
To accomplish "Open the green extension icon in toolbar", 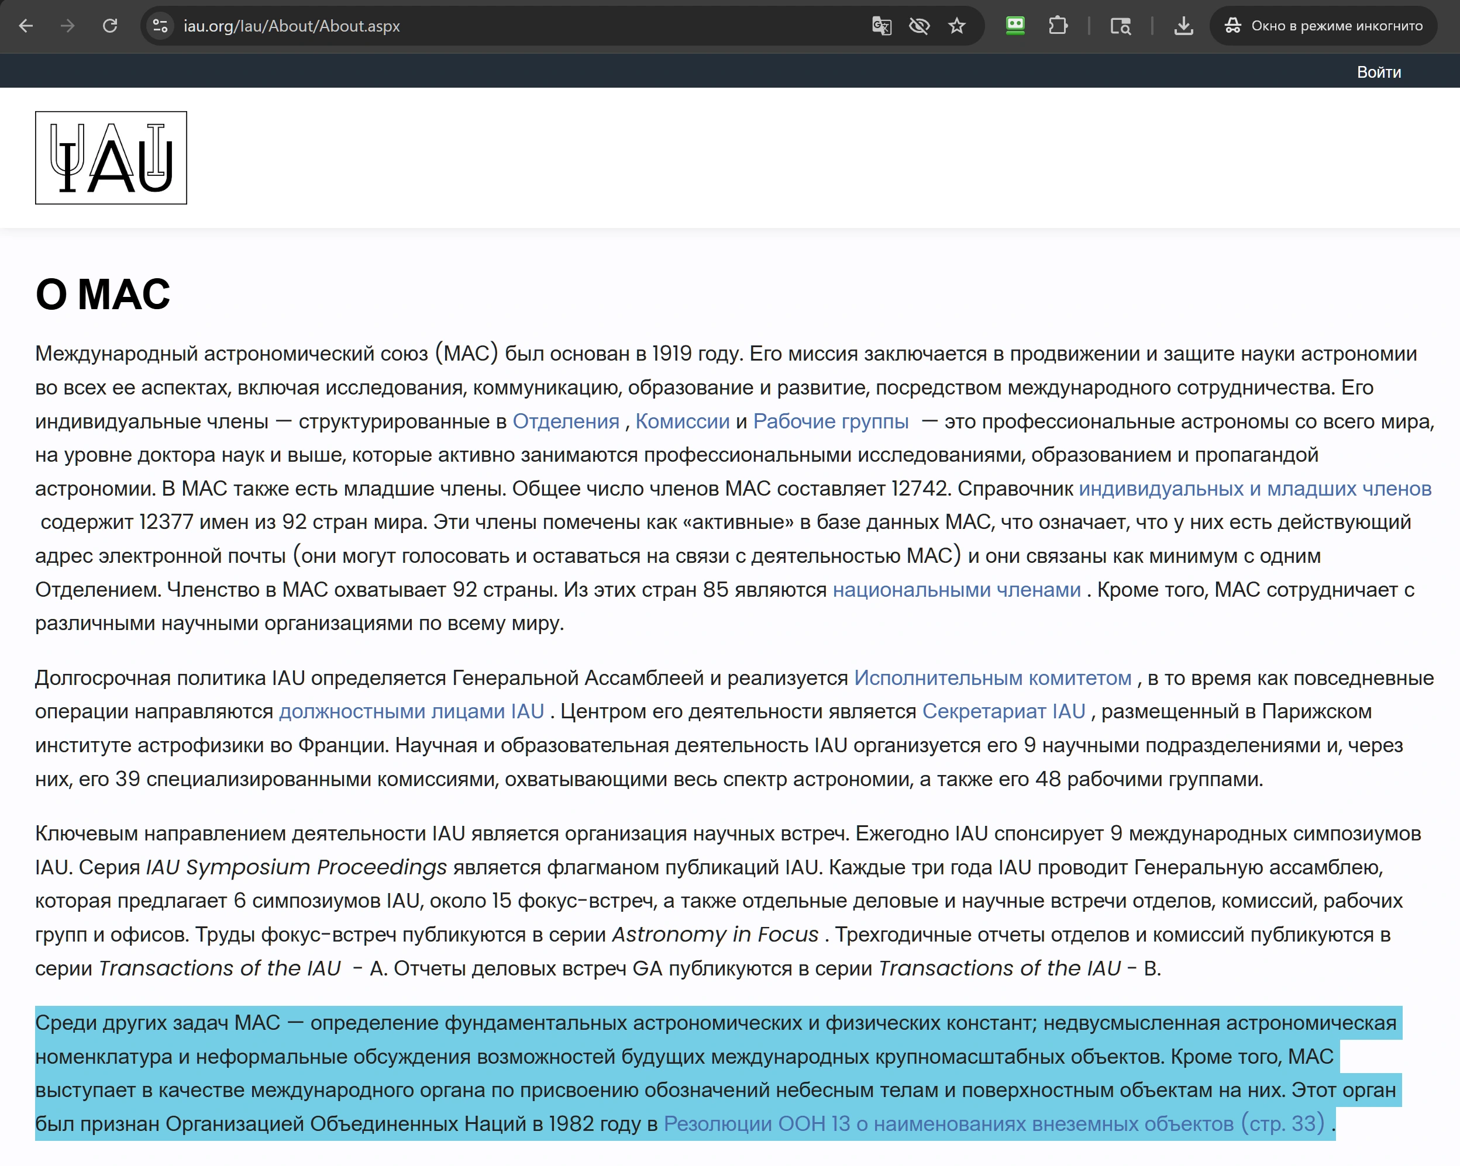I will [1015, 26].
